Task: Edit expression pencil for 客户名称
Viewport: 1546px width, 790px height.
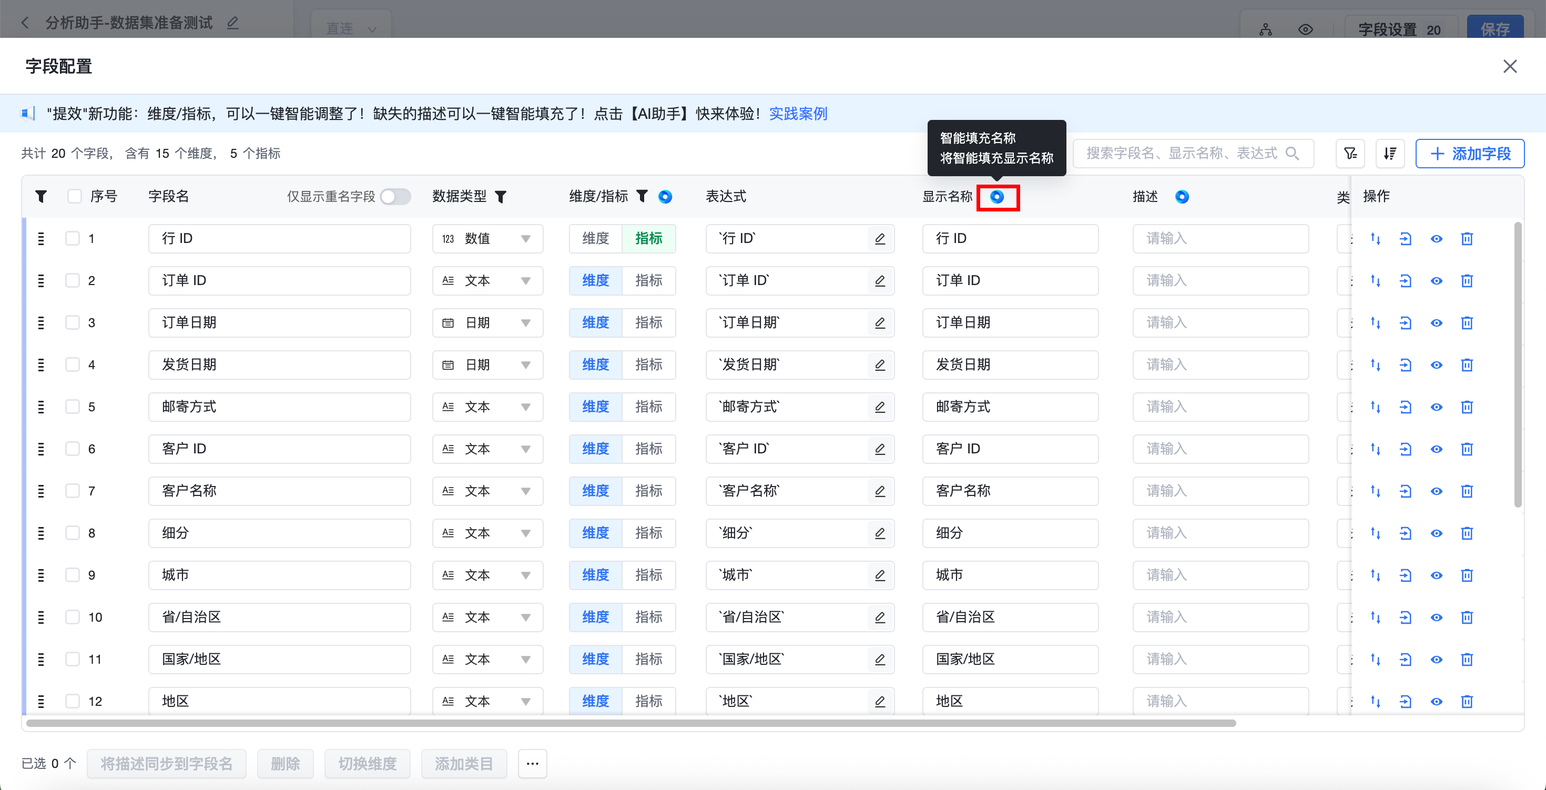Action: coord(880,491)
